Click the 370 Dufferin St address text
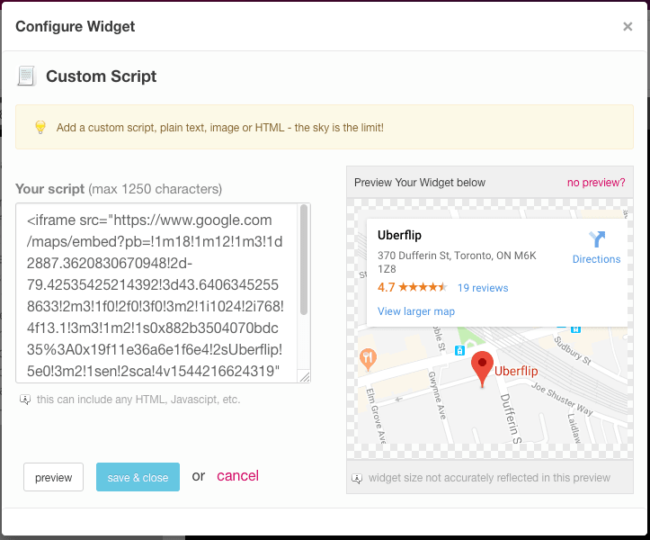 click(x=457, y=262)
